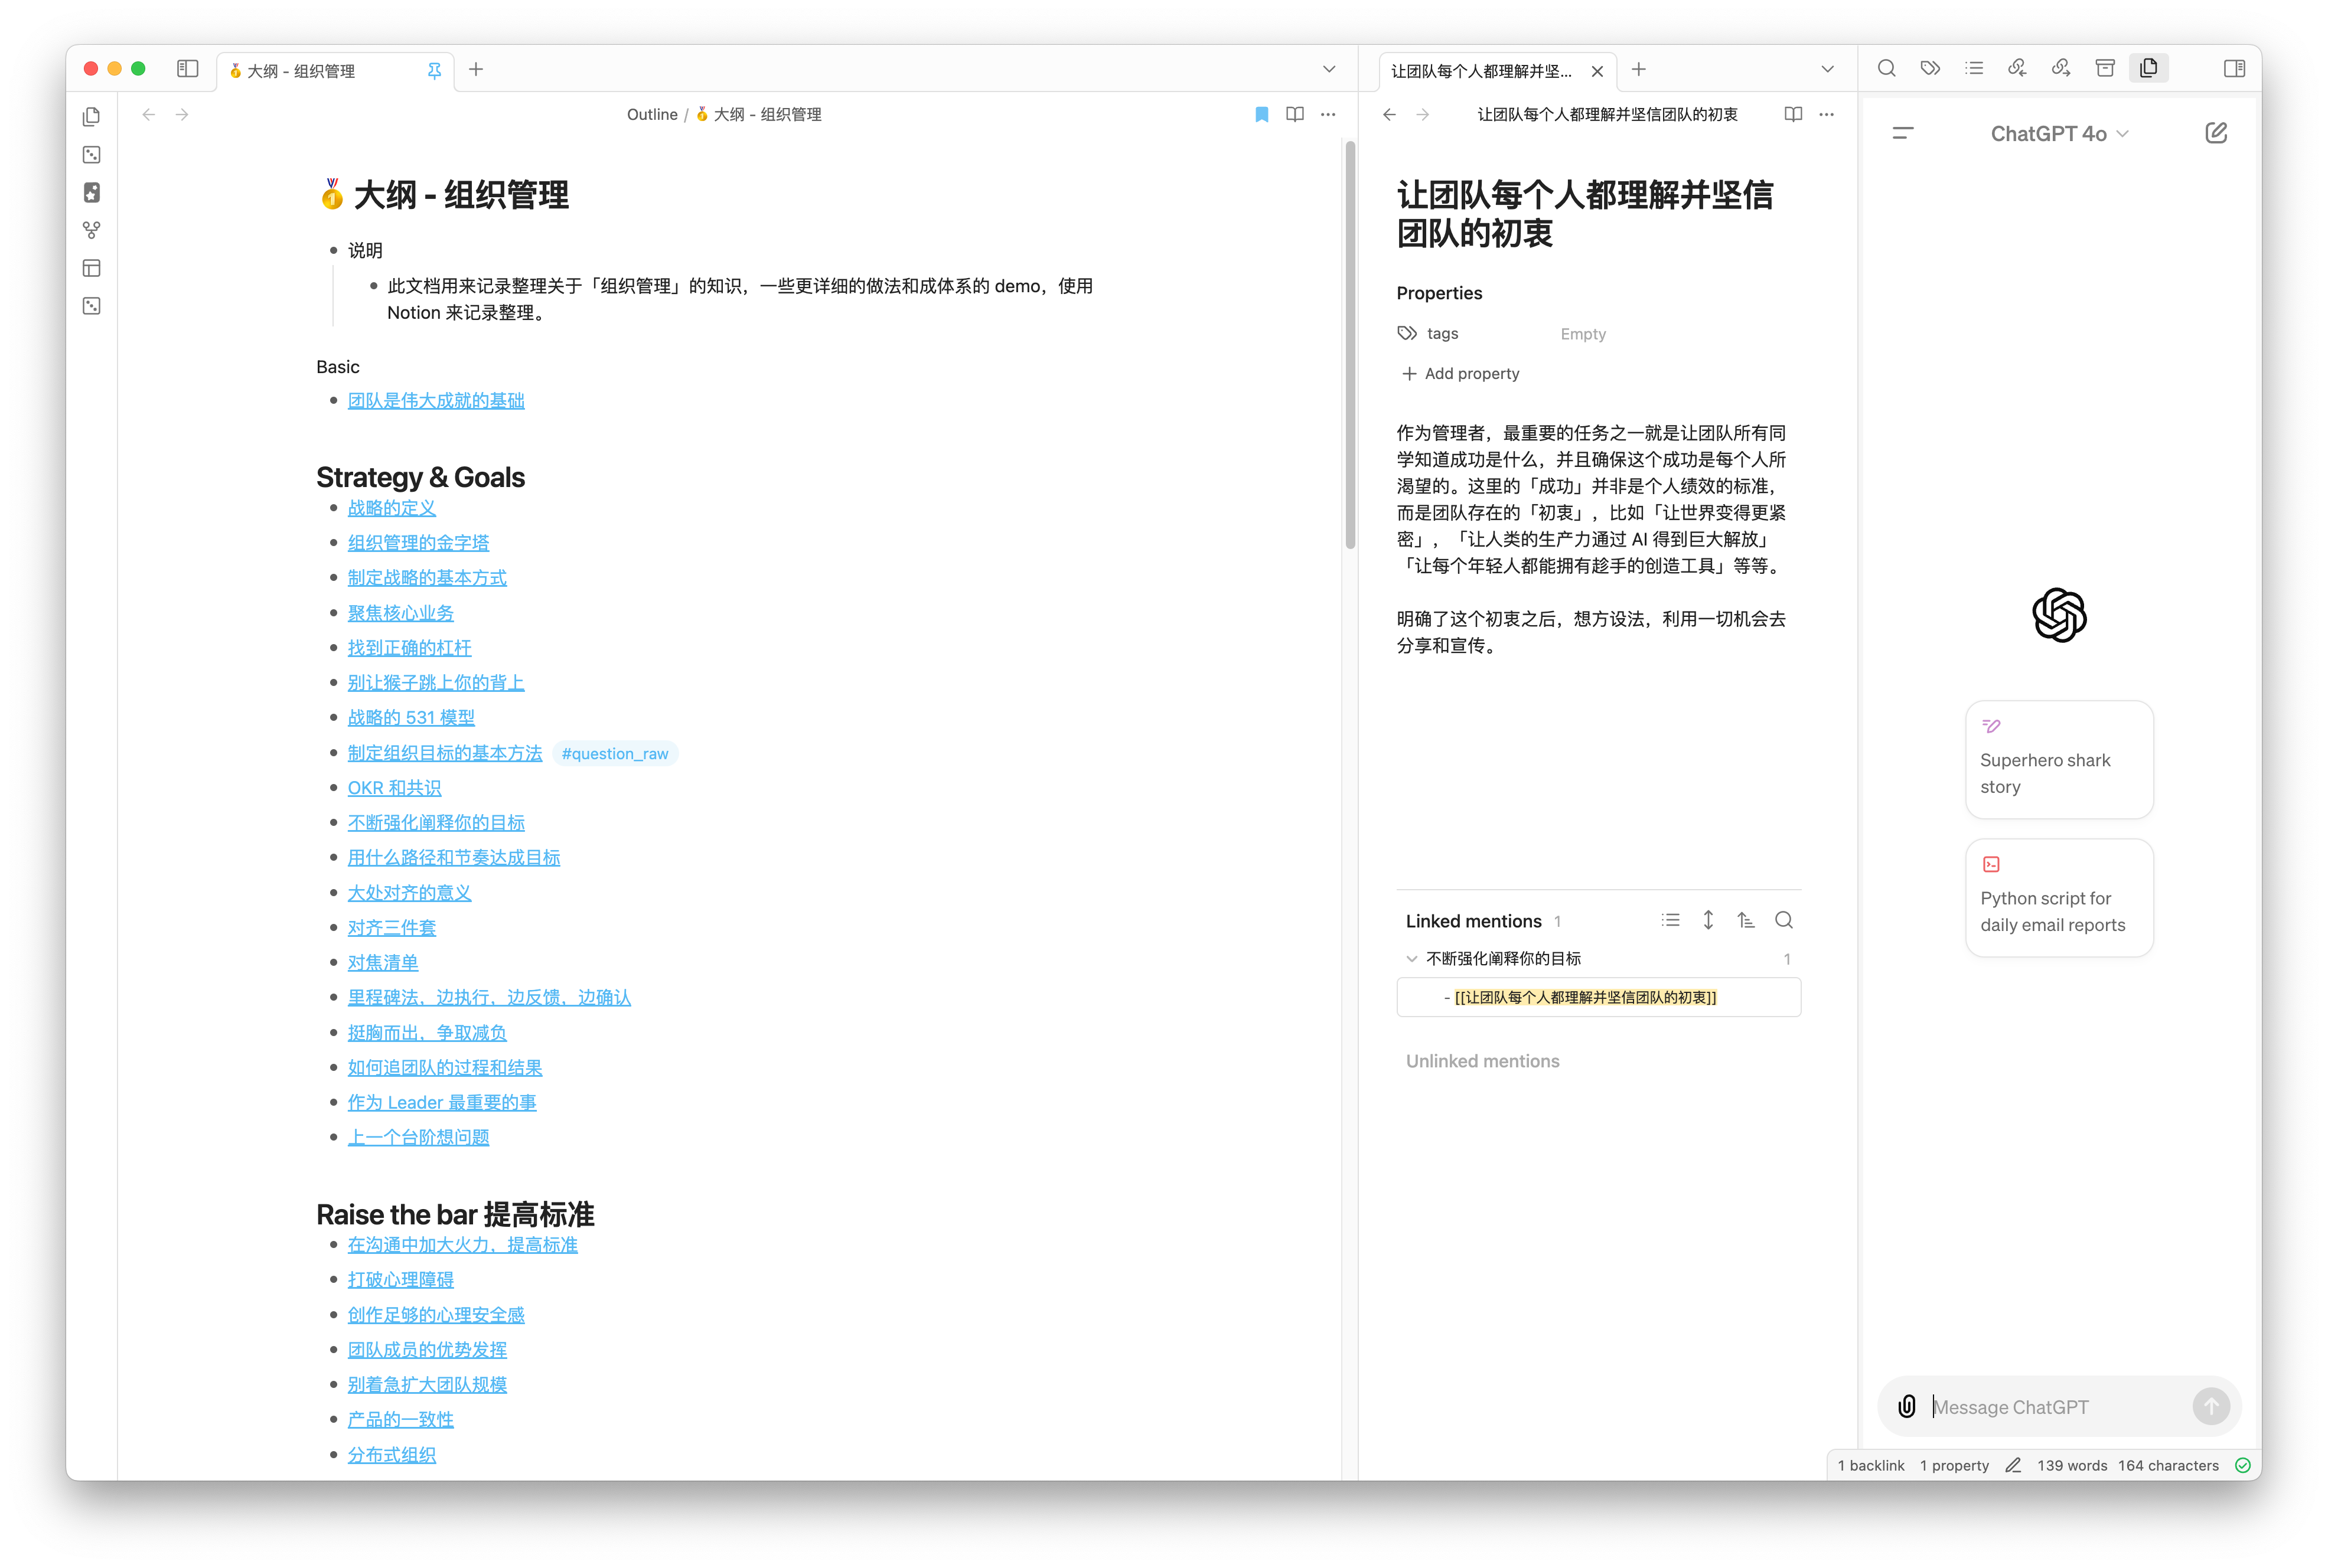Toggle reading view for outline note

1295,115
